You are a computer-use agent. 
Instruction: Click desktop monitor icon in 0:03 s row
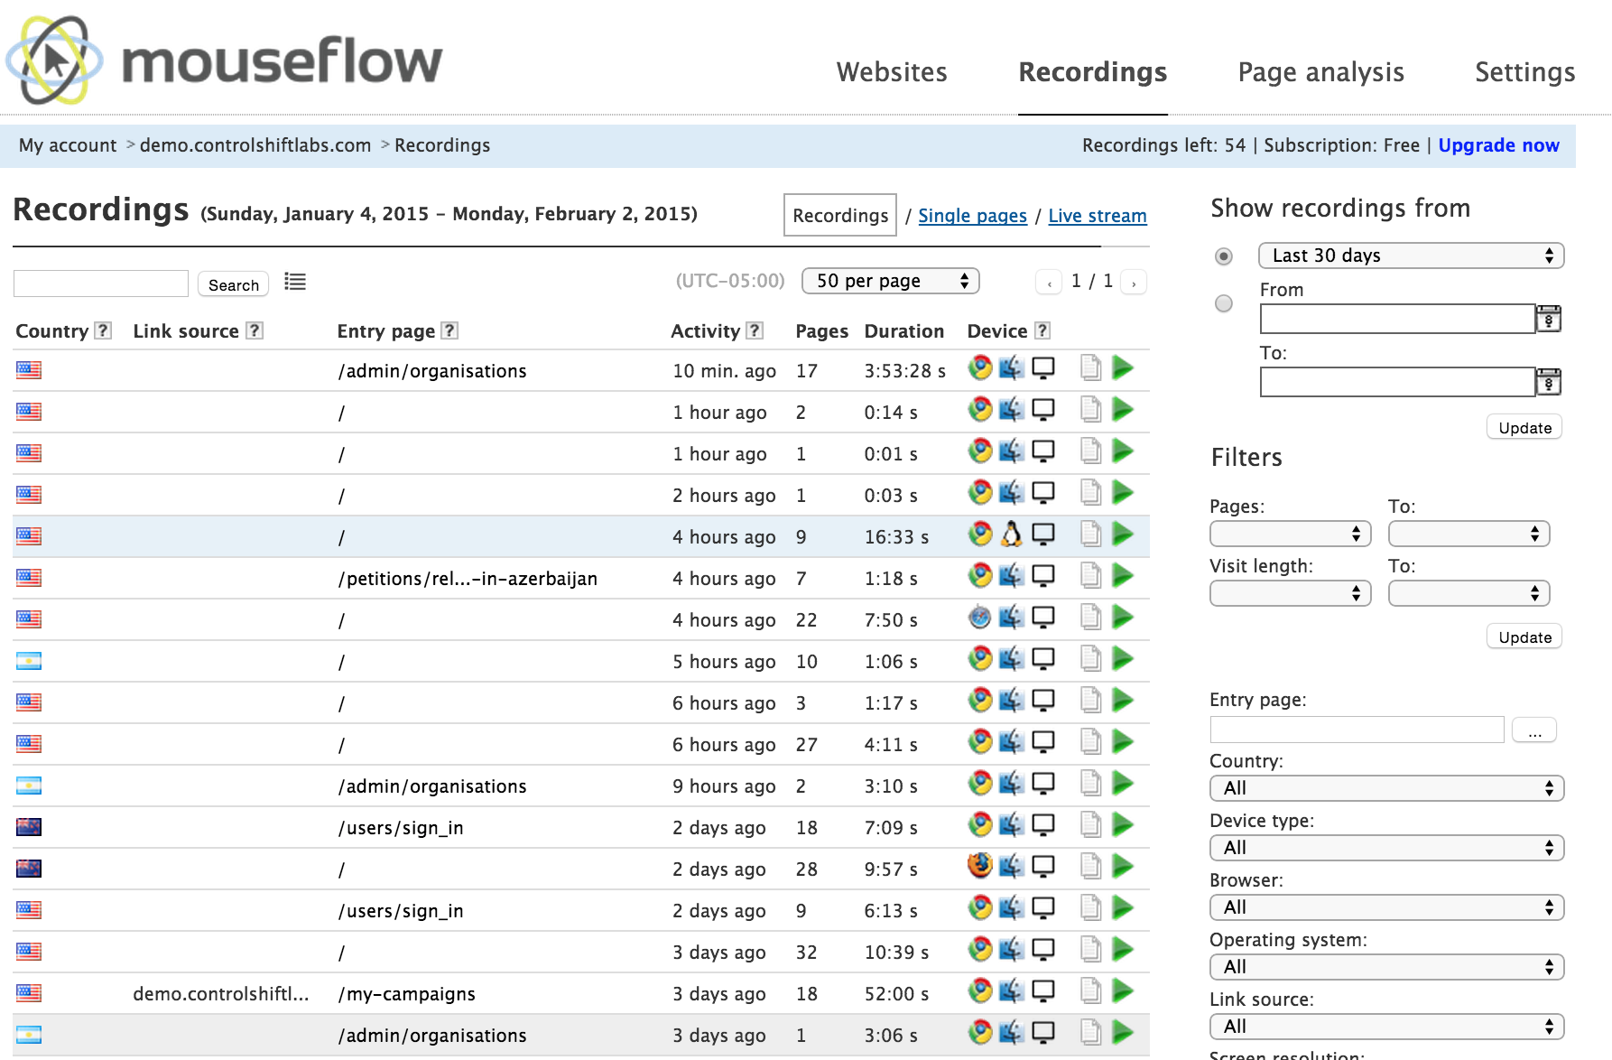1043,493
